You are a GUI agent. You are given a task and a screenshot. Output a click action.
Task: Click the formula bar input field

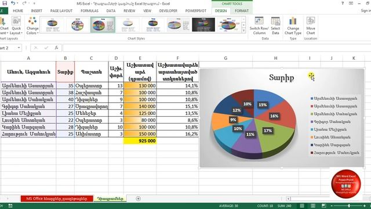point(216,48)
